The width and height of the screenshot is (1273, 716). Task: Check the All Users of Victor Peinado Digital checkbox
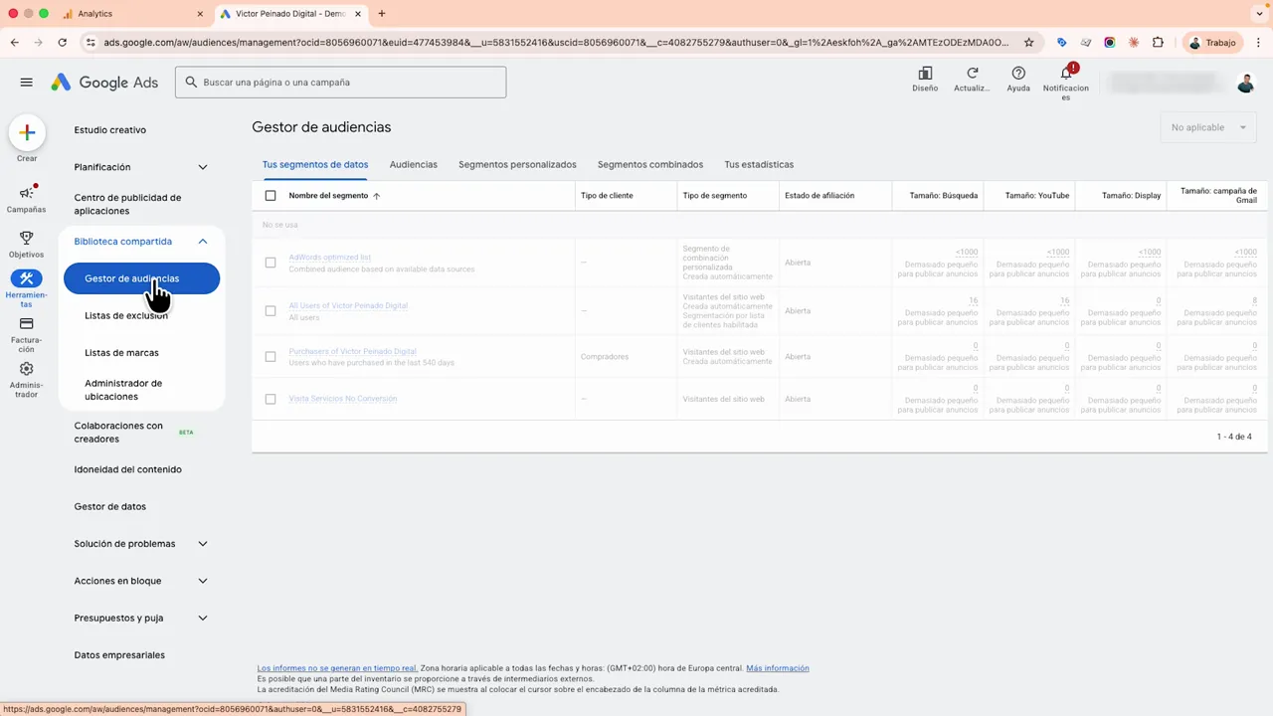coord(271,311)
